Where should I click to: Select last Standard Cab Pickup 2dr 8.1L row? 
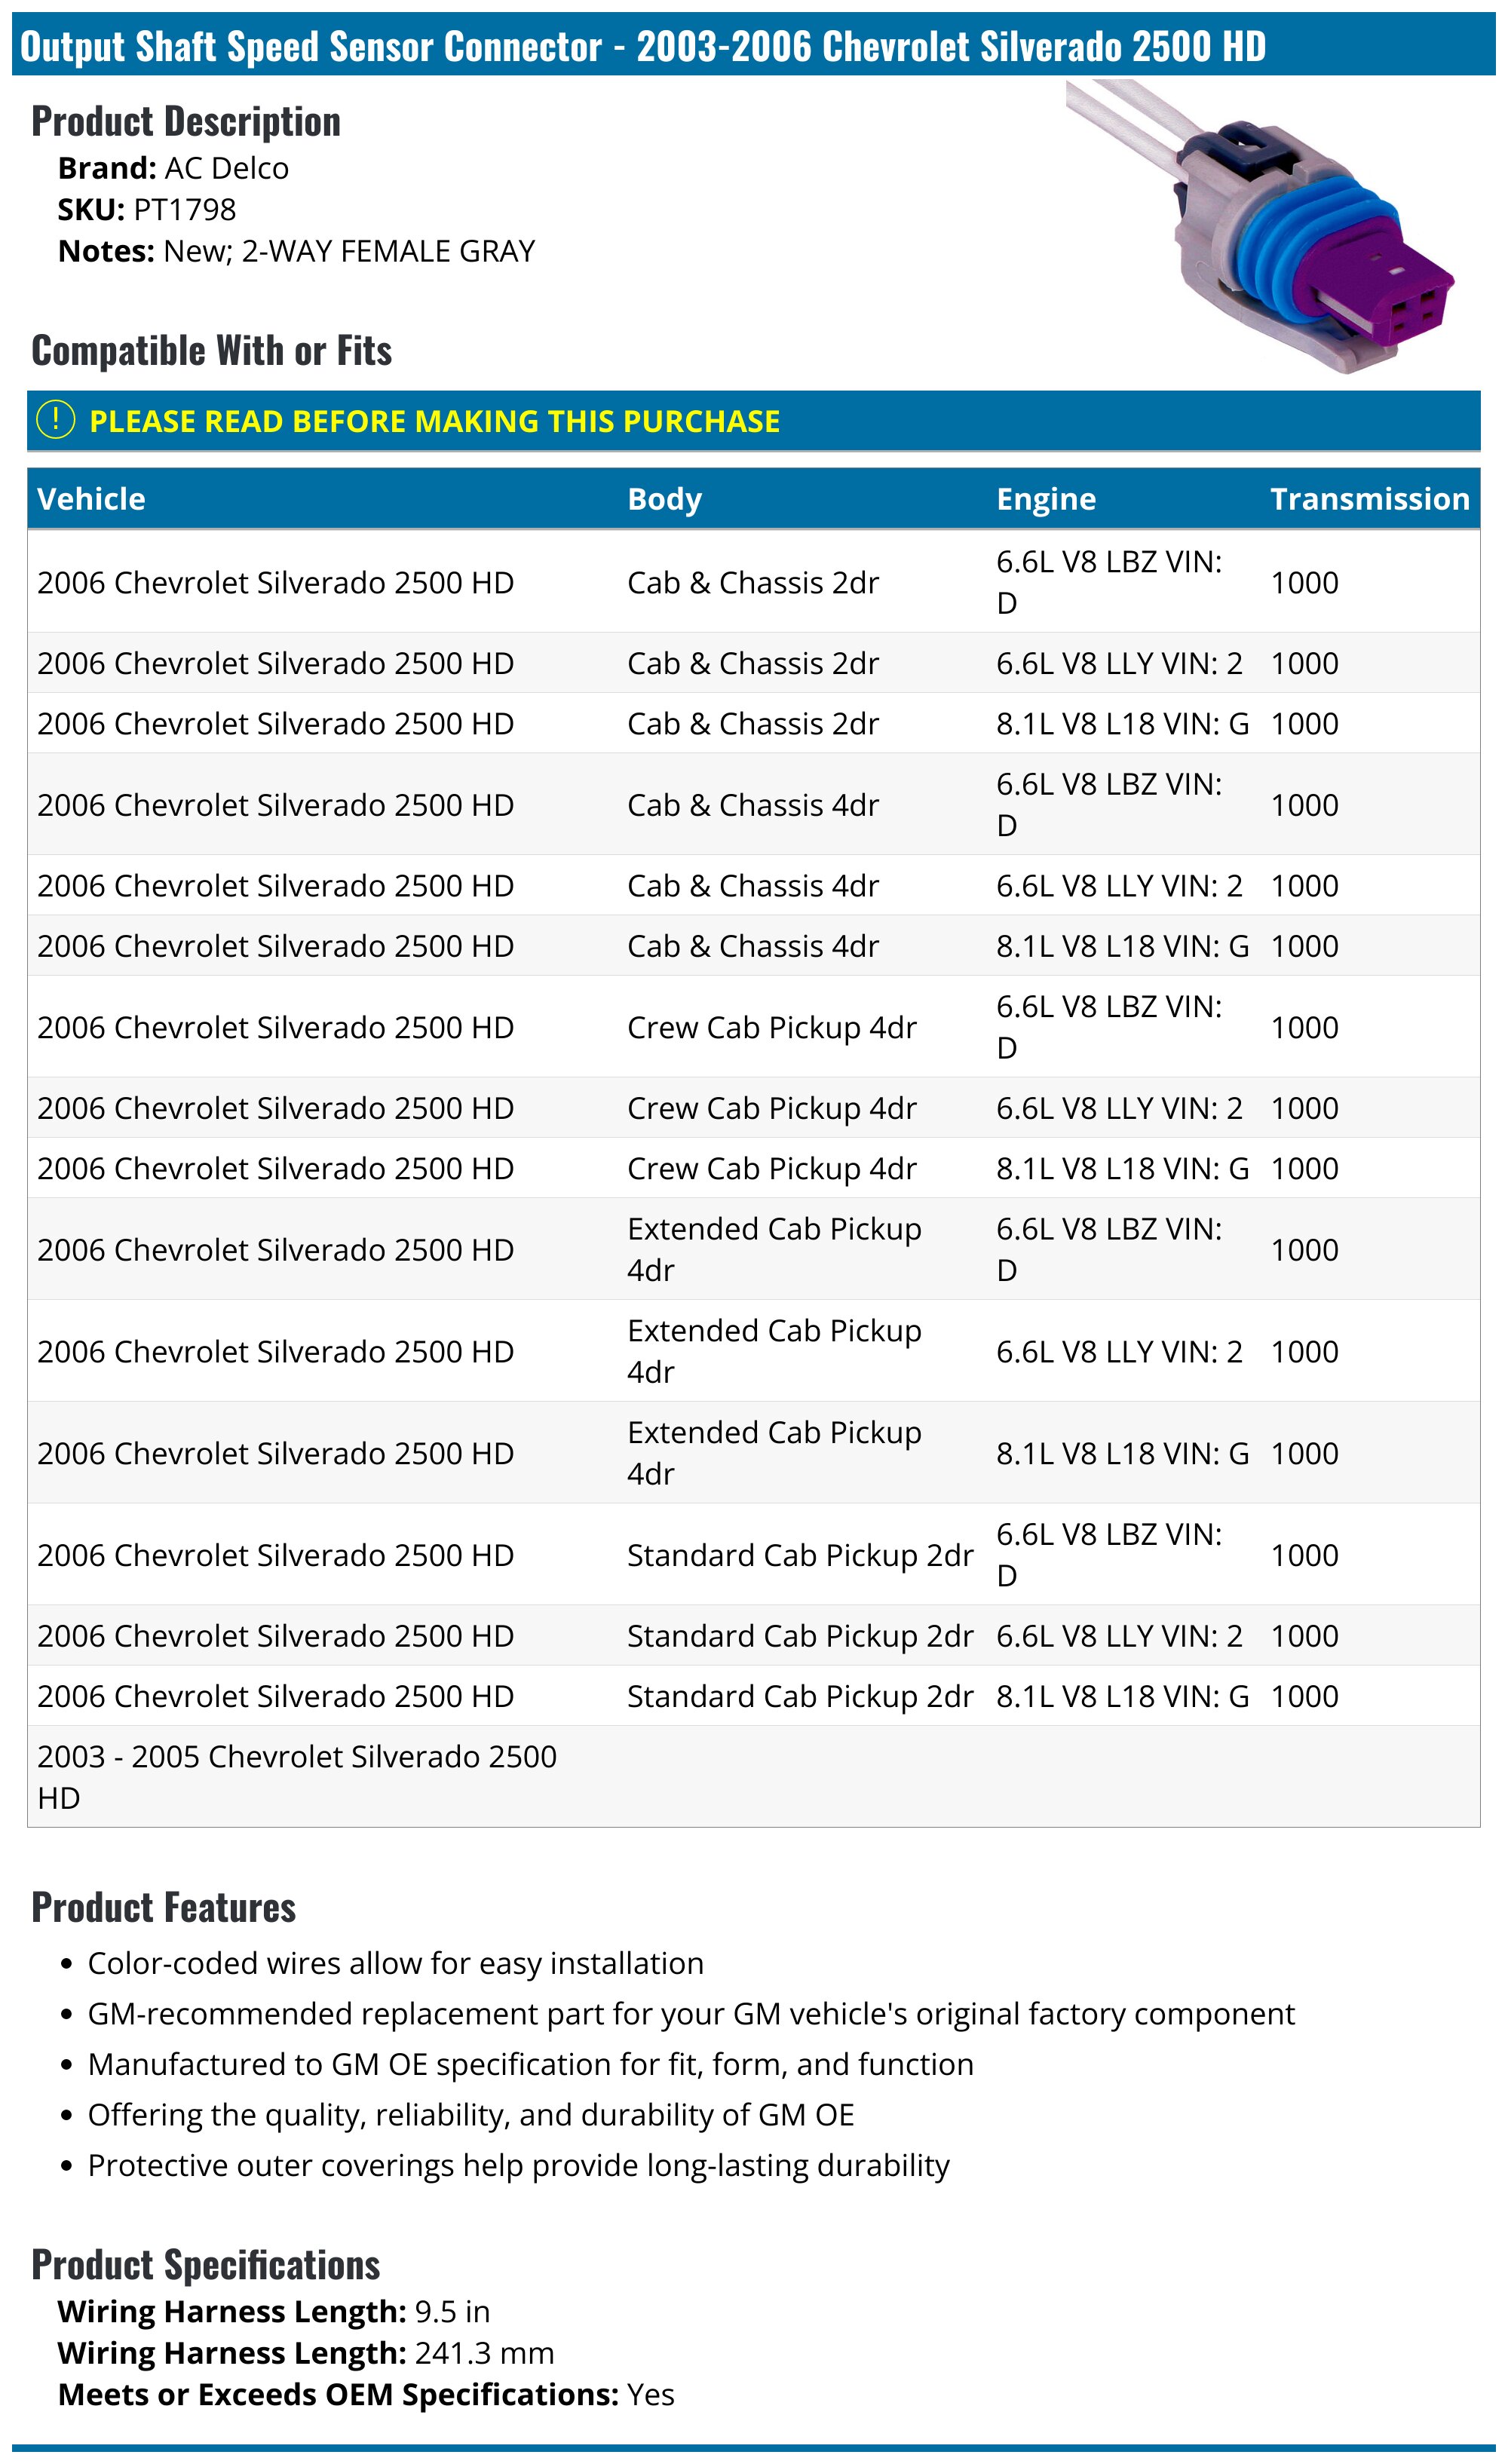pos(753,1696)
